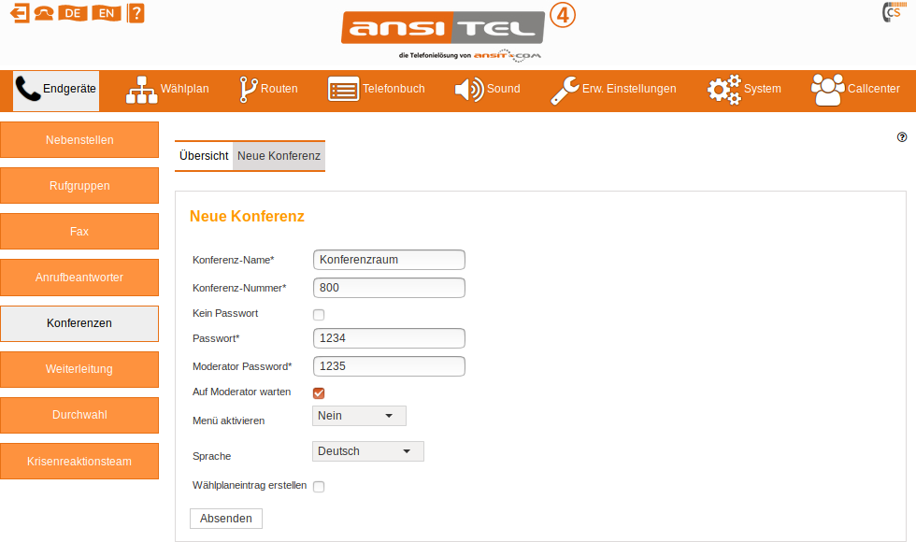Click the CS icon at top right
This screenshot has width=916, height=556.
892,13
